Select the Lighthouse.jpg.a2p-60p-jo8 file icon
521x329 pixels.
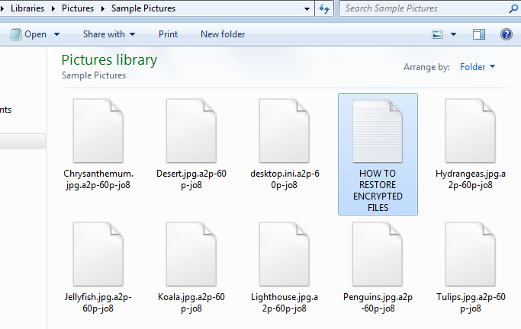pyautogui.click(x=285, y=254)
